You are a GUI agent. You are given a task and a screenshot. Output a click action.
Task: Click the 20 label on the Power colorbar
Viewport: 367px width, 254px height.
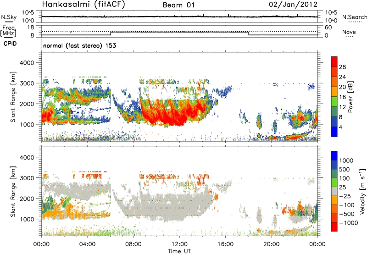[x=342, y=87]
